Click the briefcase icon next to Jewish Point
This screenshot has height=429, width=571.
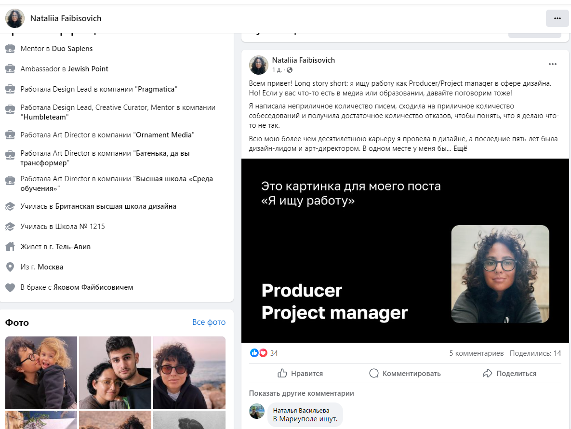tap(10, 69)
